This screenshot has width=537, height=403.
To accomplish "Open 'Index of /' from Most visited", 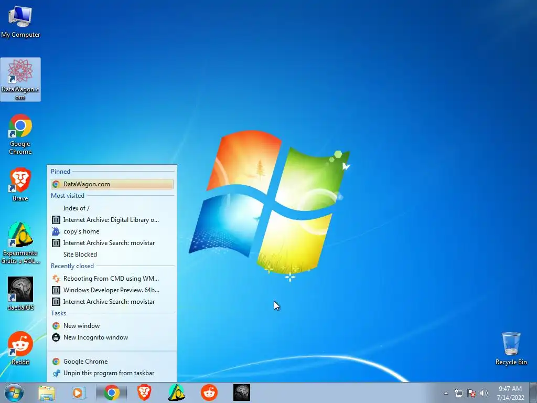I will pyautogui.click(x=112, y=208).
